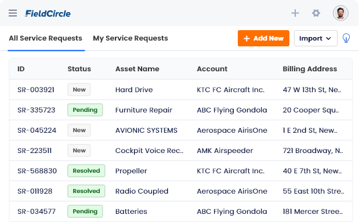Click ABC Flying Gondola in Furniture Repair row
Screen dimensions: 359x222
pos(232,110)
